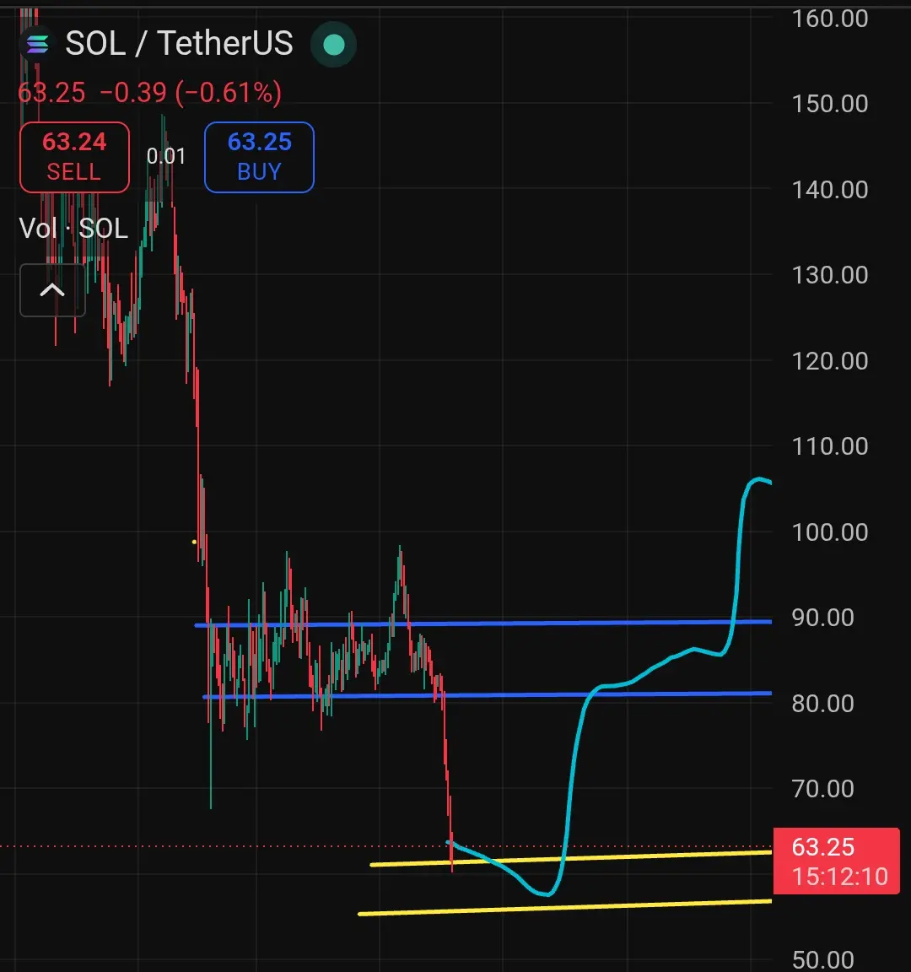Click the 150.00 price axis label
The width and height of the screenshot is (911, 972).
click(x=830, y=104)
